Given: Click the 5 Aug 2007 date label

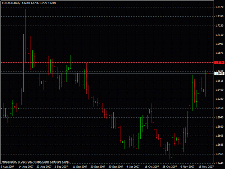Looking at the screenshot, I should coord(8,166).
